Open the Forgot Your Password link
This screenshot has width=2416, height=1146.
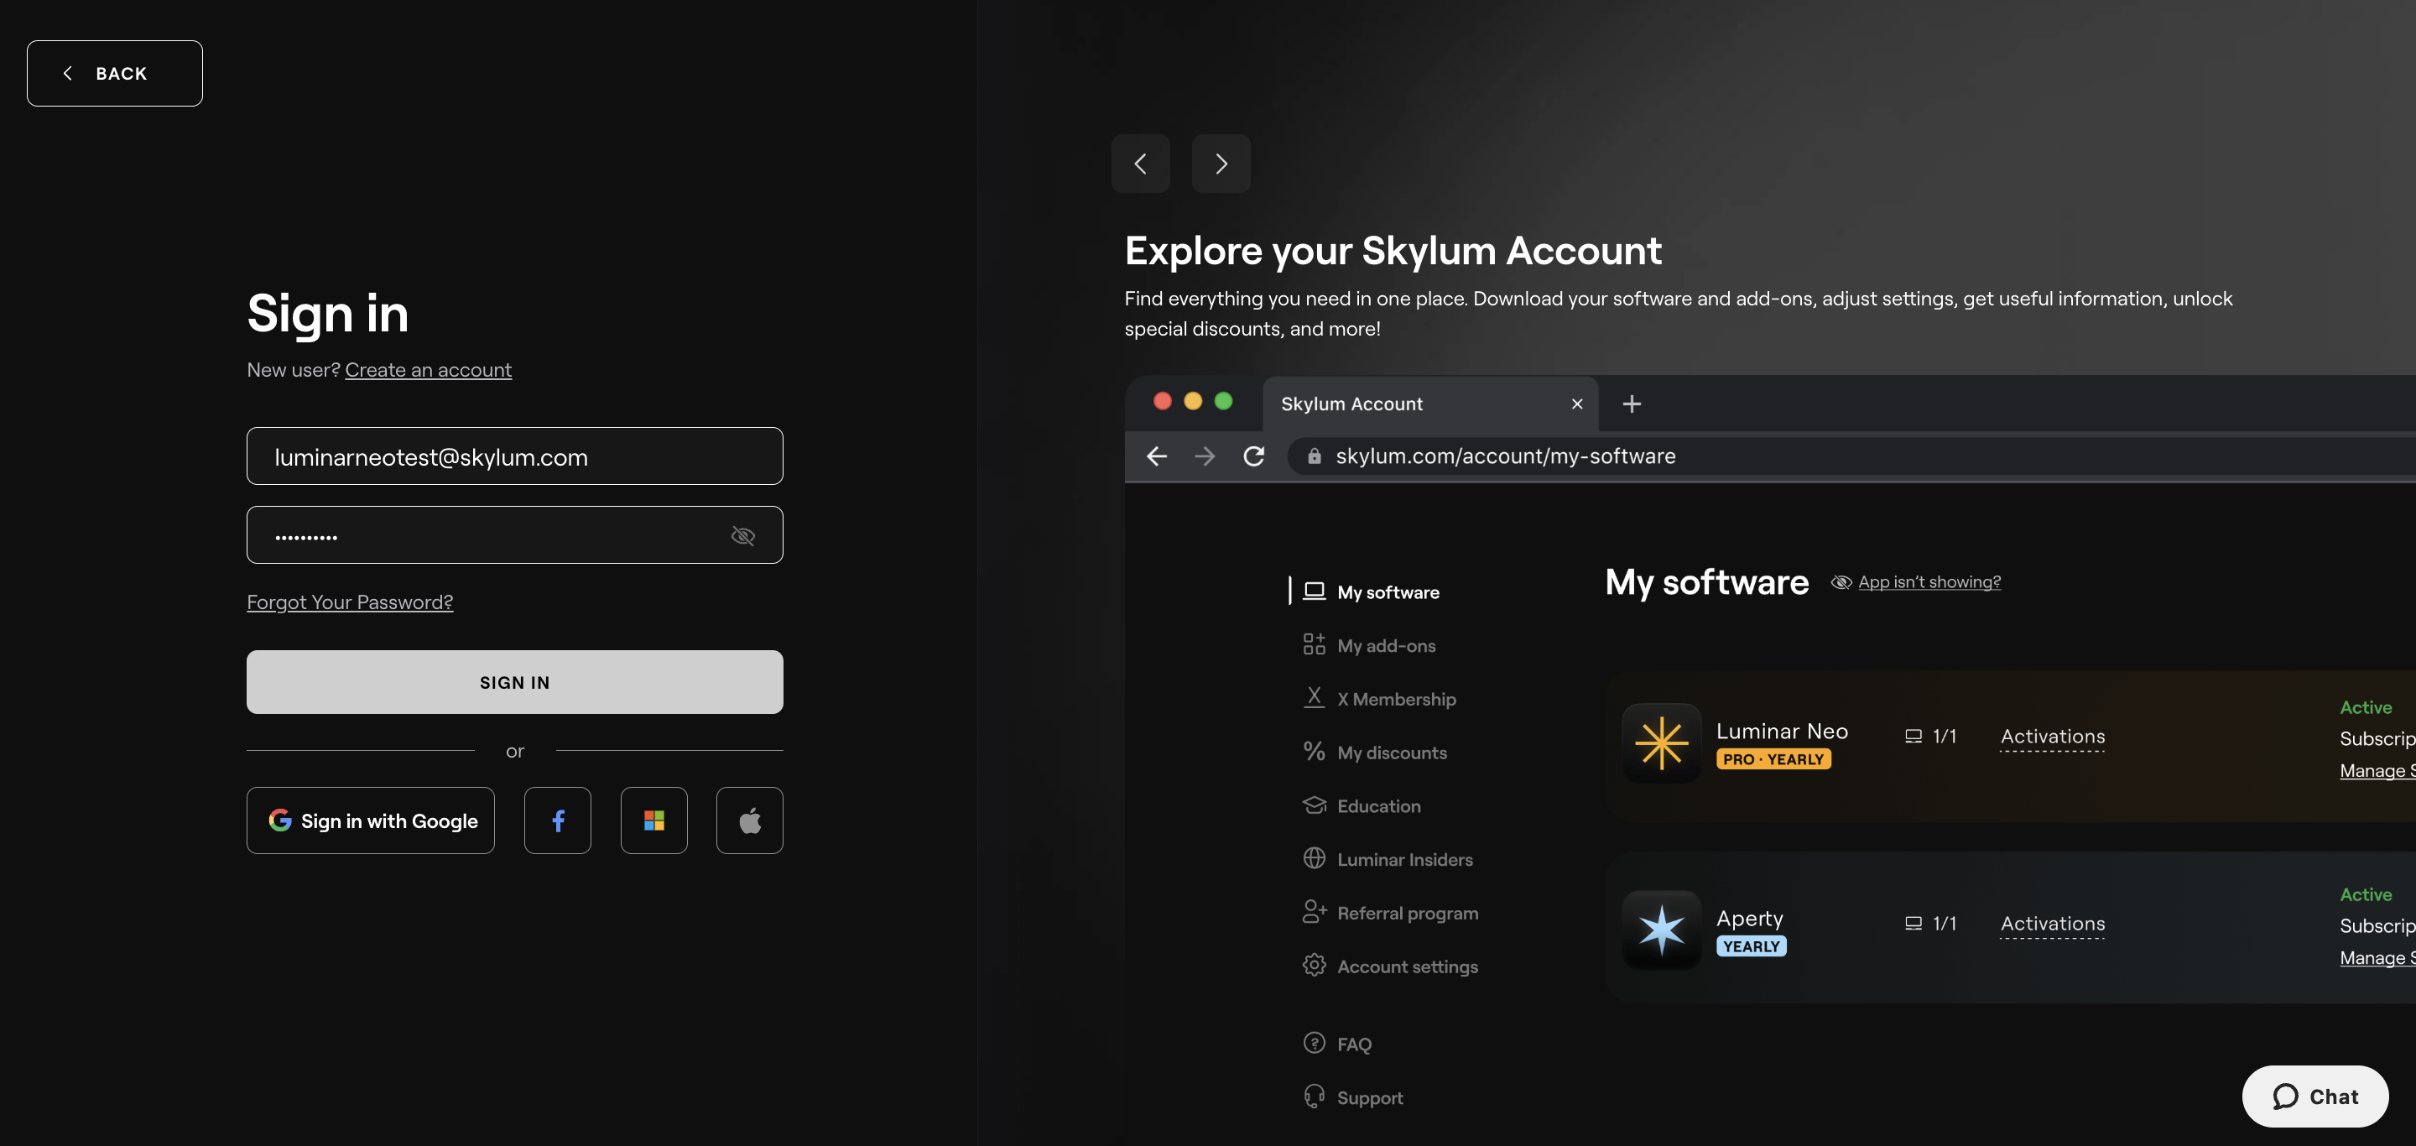point(350,602)
